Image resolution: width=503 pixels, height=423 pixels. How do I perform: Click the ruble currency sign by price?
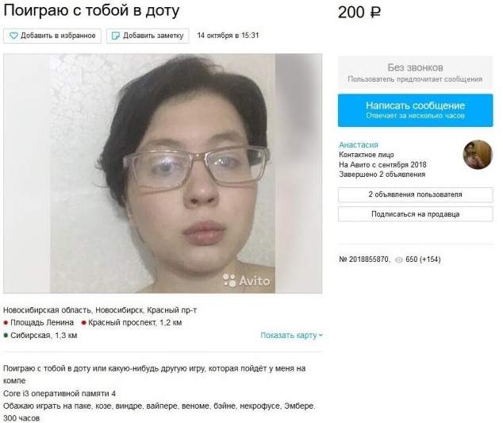point(375,13)
